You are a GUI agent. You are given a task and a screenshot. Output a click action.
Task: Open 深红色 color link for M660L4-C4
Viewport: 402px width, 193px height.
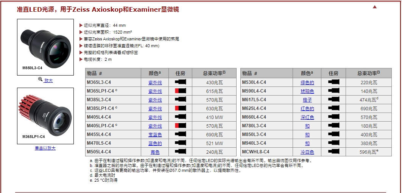[x=307, y=117]
